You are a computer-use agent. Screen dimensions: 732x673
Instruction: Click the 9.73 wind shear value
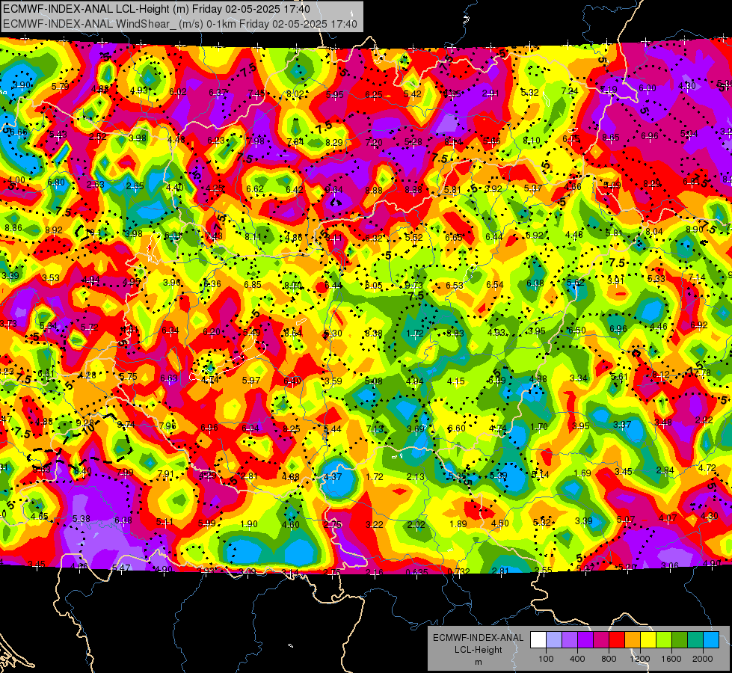click(x=413, y=286)
